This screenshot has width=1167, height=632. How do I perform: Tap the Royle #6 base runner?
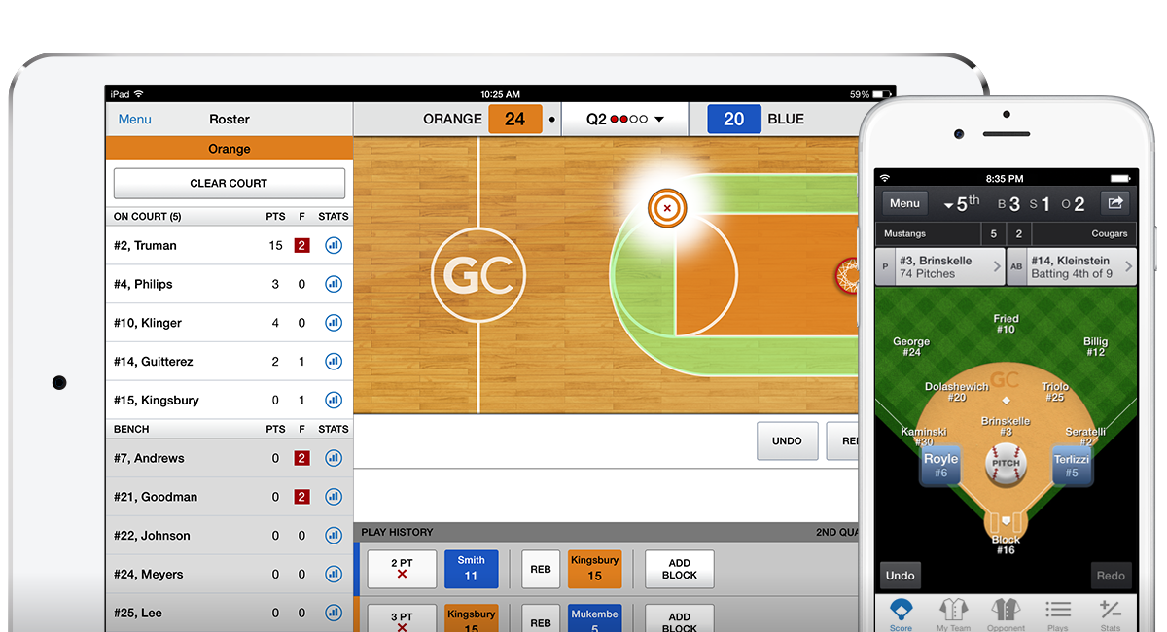point(940,466)
